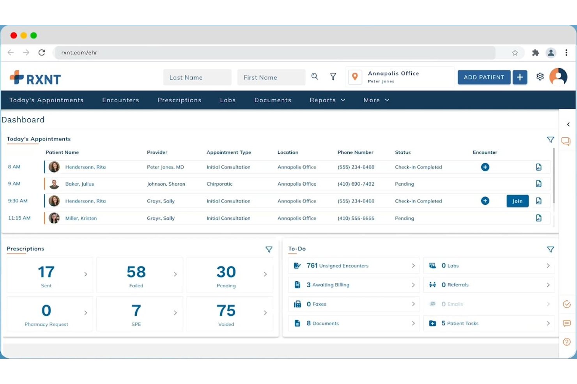Image resolution: width=577 pixels, height=384 pixels.
Task: Click the orange location pin icon
Action: tap(355, 77)
